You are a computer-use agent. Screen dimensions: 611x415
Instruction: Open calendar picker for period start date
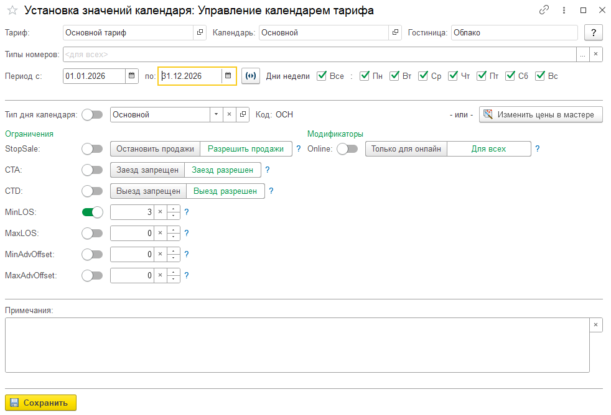click(131, 76)
